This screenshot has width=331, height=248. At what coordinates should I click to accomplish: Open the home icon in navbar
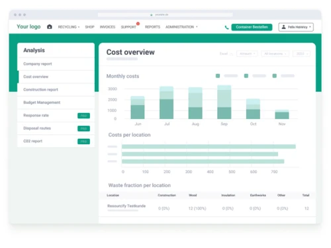click(x=50, y=26)
